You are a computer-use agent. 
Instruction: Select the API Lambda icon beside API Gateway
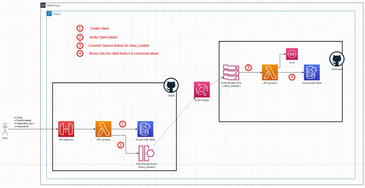103,129
